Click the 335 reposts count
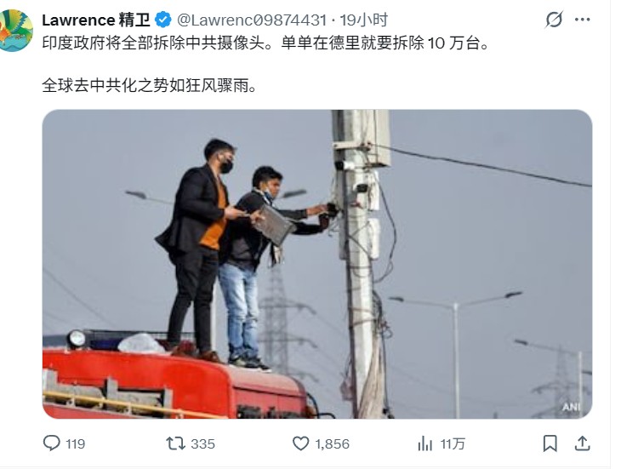Image resolution: width=621 pixels, height=469 pixels. click(202, 443)
